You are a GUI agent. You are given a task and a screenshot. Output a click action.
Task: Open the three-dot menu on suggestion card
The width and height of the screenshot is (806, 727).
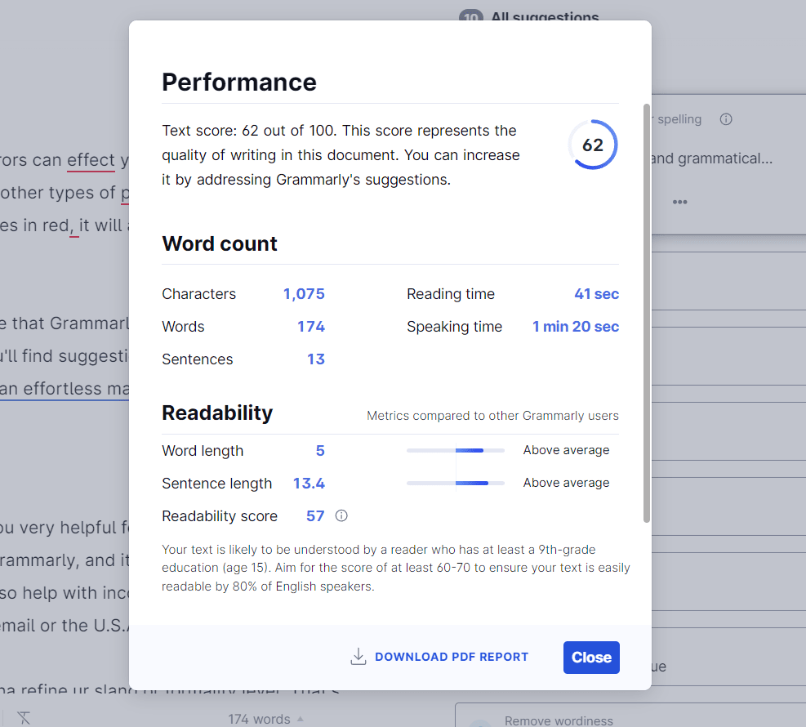(x=679, y=202)
